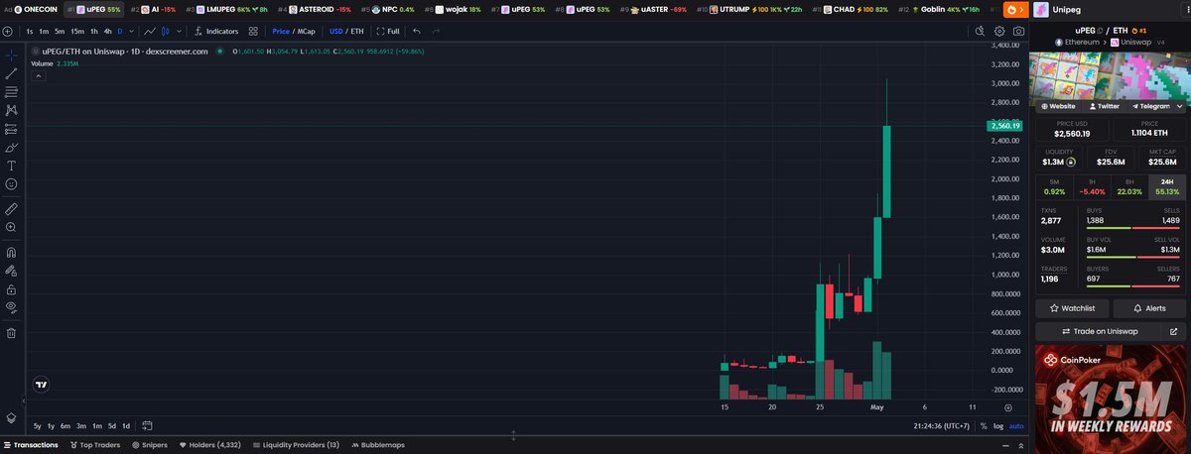Switch to 1h timeframe
This screenshot has width=1191, height=454.
click(94, 31)
